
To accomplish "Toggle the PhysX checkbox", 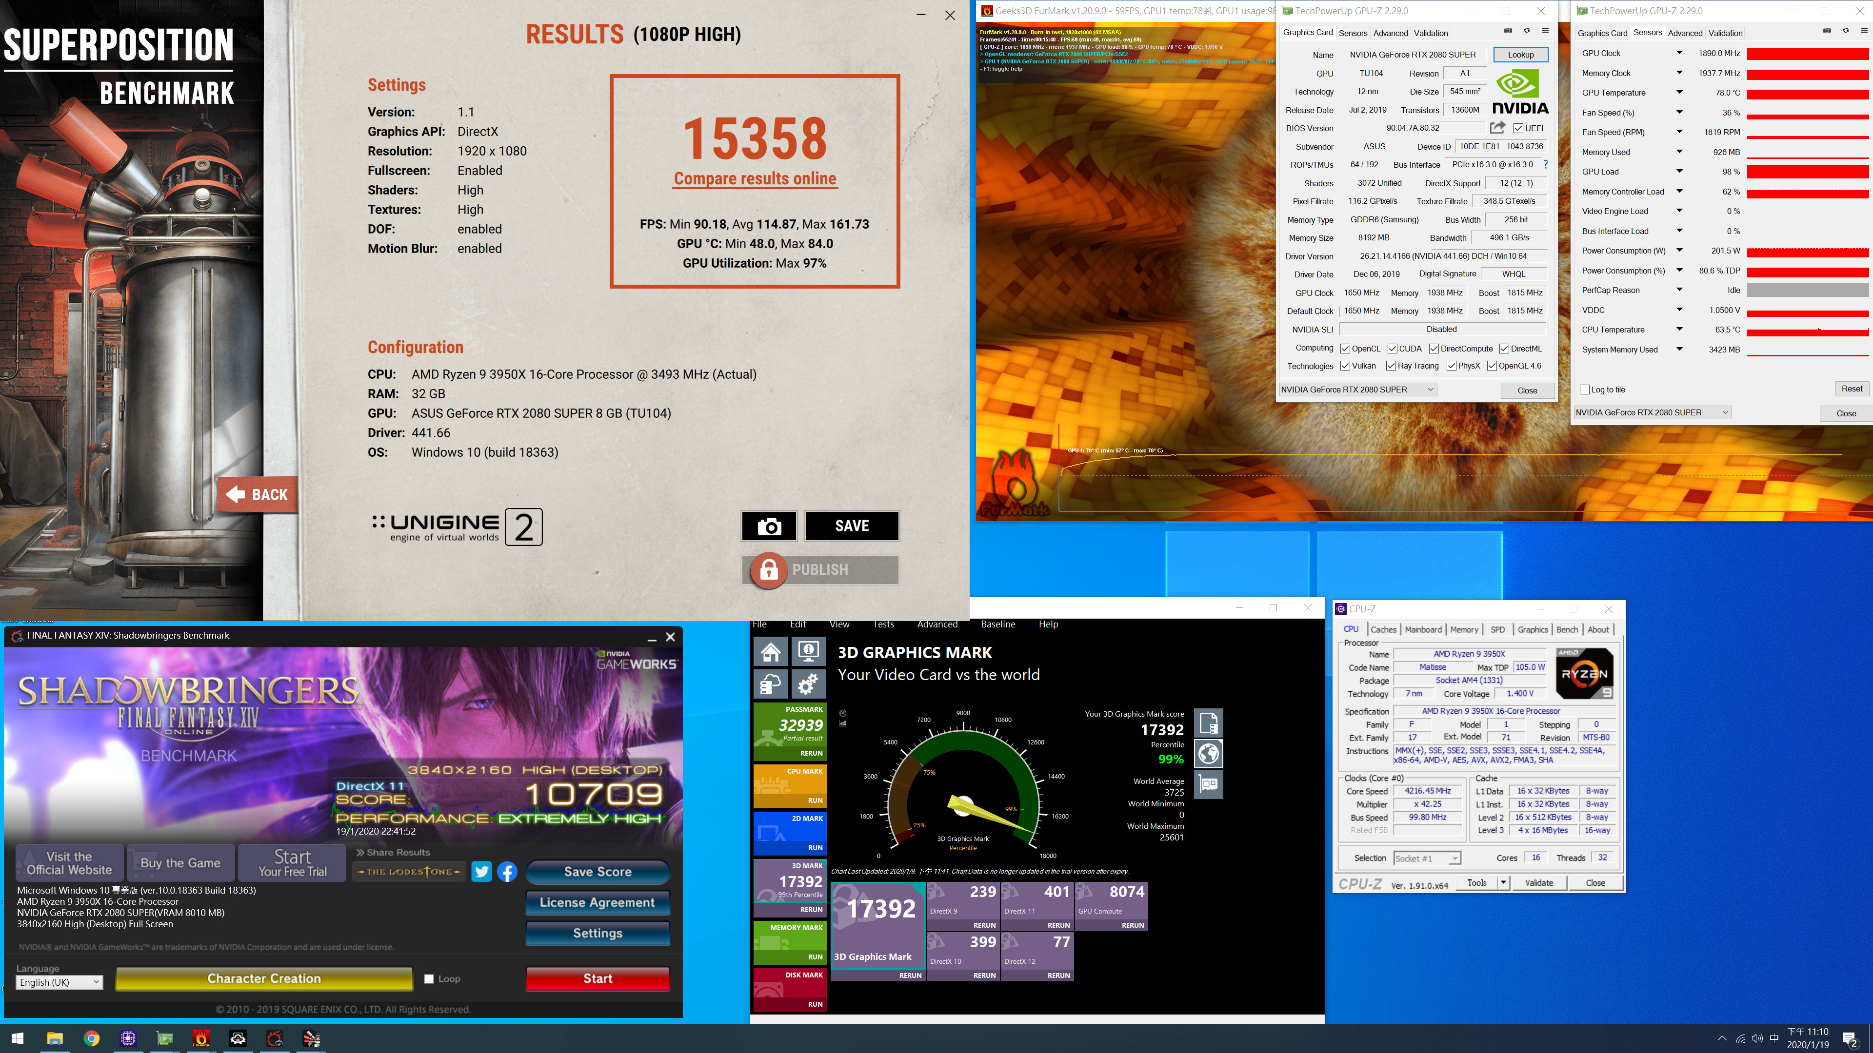I will [1451, 366].
